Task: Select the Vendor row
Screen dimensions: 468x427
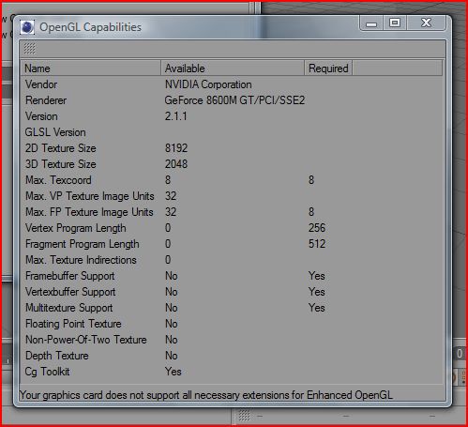Action: tap(232, 84)
